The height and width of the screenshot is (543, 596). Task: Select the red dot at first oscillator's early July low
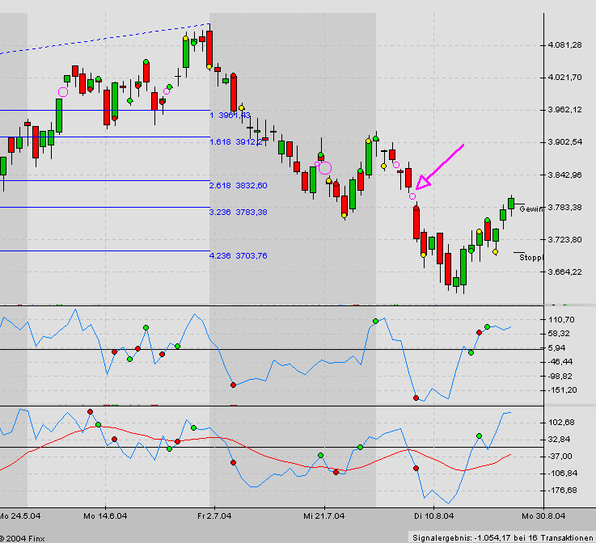pyautogui.click(x=233, y=385)
